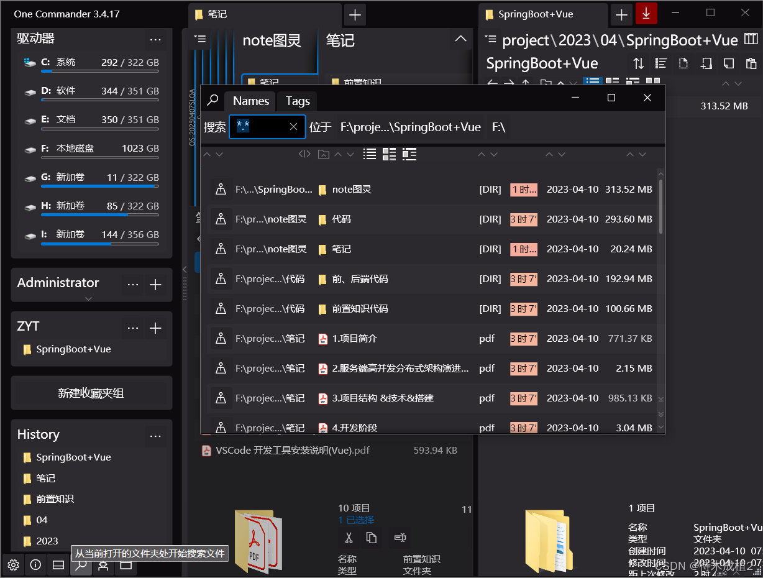The width and height of the screenshot is (763, 578).
Task: Click the info circle icon in bottom toolbar
Action: coord(35,565)
